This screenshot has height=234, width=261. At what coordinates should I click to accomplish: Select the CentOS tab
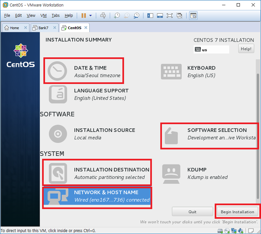point(74,28)
